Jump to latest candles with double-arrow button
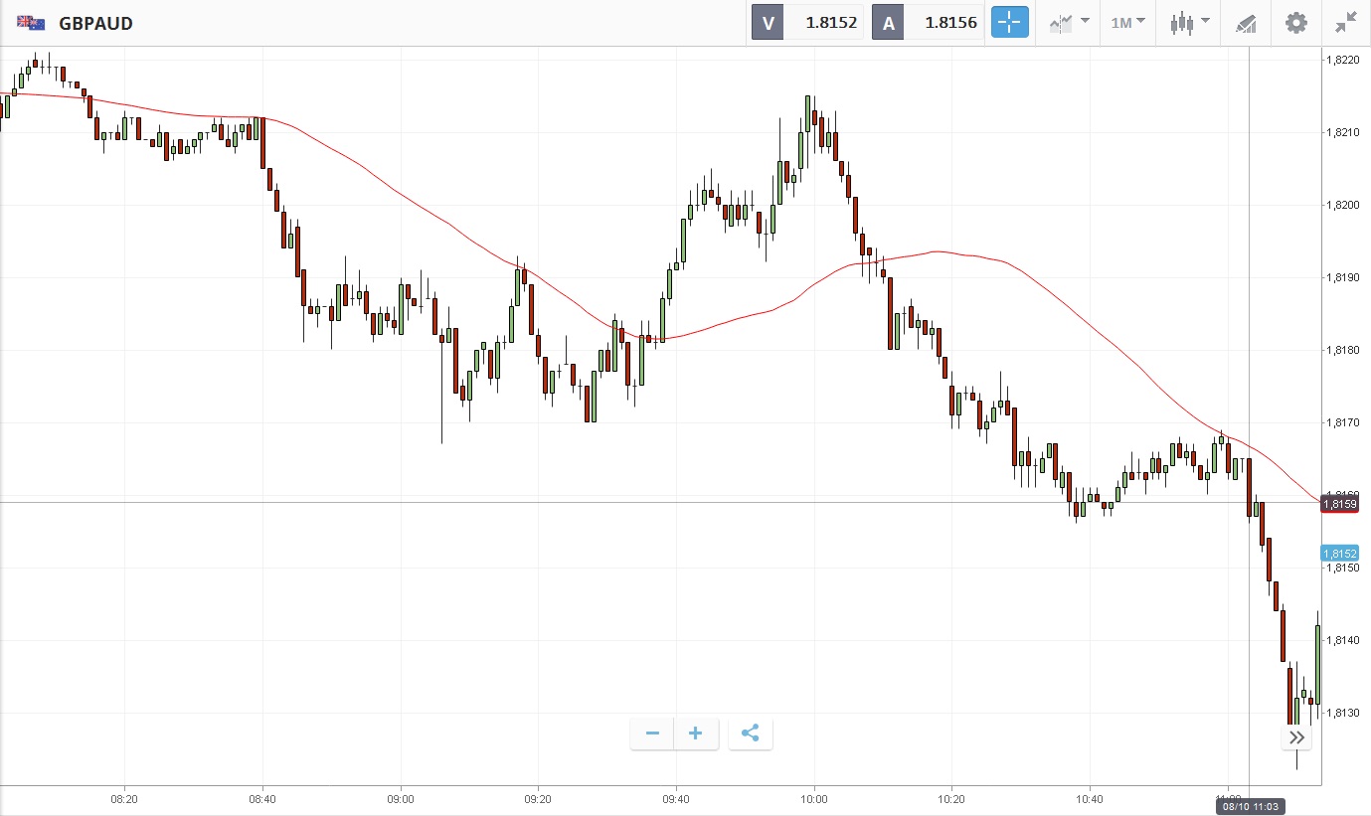1371x816 pixels. 1296,737
